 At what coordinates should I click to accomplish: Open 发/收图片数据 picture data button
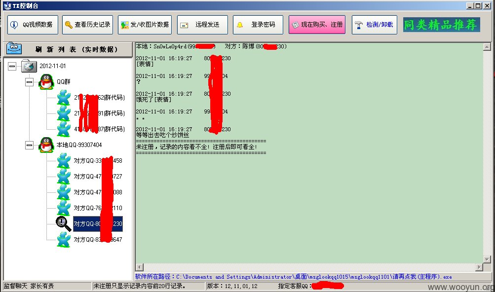tap(145, 25)
